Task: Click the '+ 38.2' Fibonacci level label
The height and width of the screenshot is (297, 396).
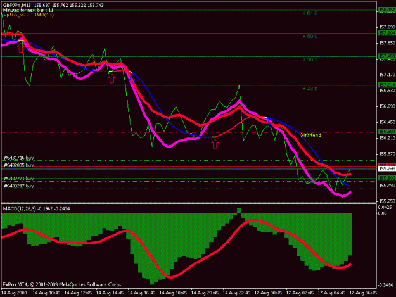Action: click(310, 60)
